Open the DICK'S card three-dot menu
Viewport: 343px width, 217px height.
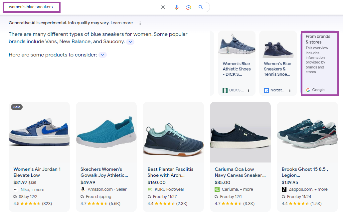(249, 90)
